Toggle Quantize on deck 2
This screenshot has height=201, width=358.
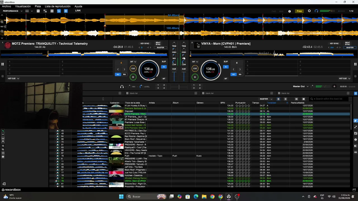pos(226,67)
